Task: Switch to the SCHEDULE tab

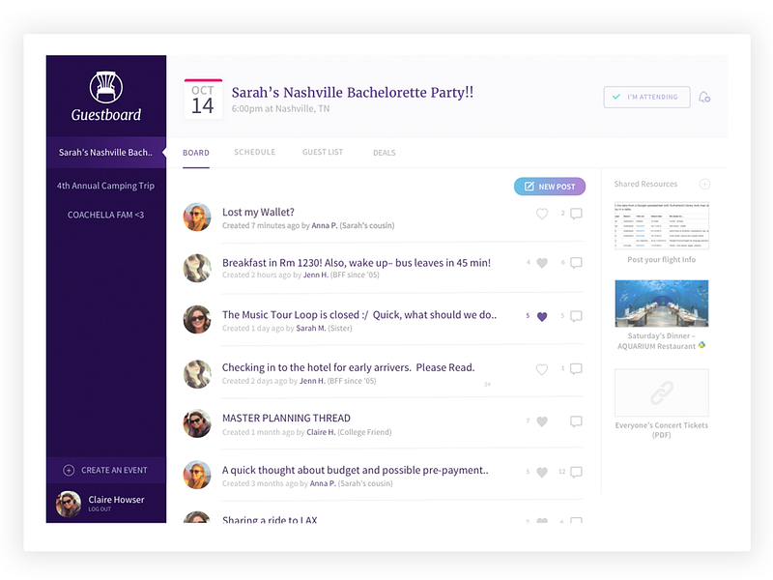Action: pyautogui.click(x=254, y=153)
